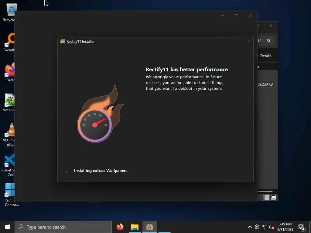Close the File Explorer window behind
Image resolution: width=311 pixels, height=233 pixels.
coord(271,26)
